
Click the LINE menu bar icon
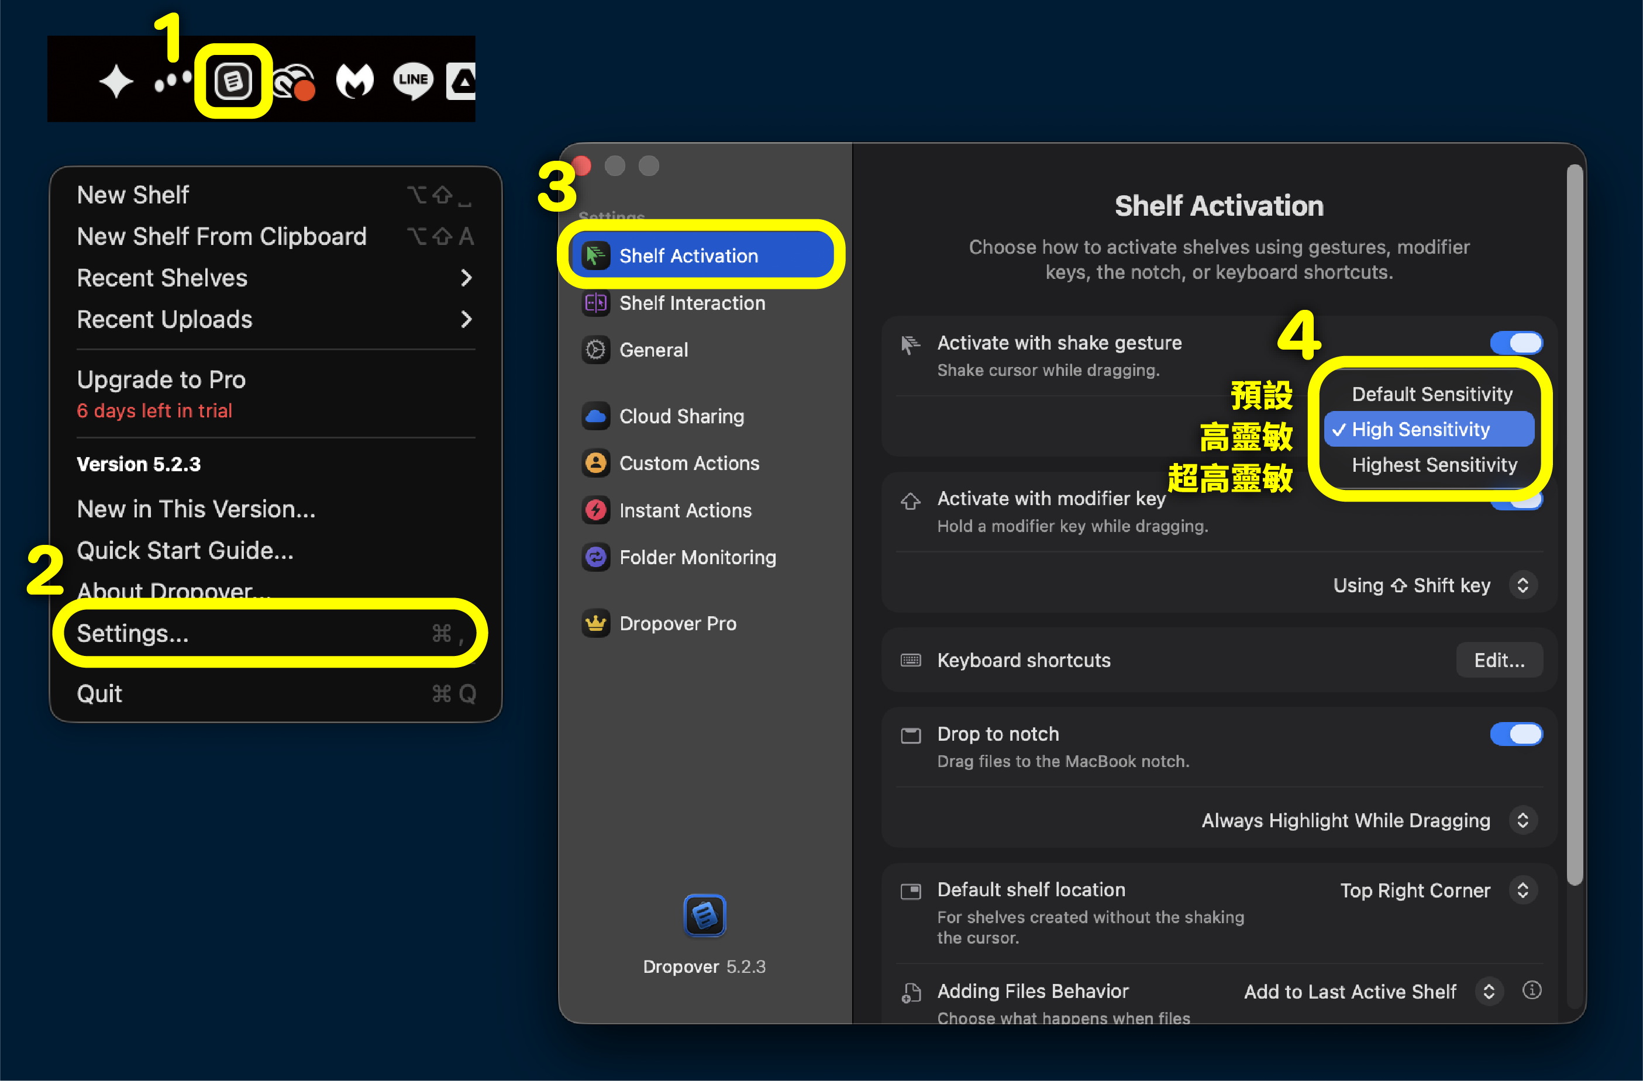coord(413,81)
